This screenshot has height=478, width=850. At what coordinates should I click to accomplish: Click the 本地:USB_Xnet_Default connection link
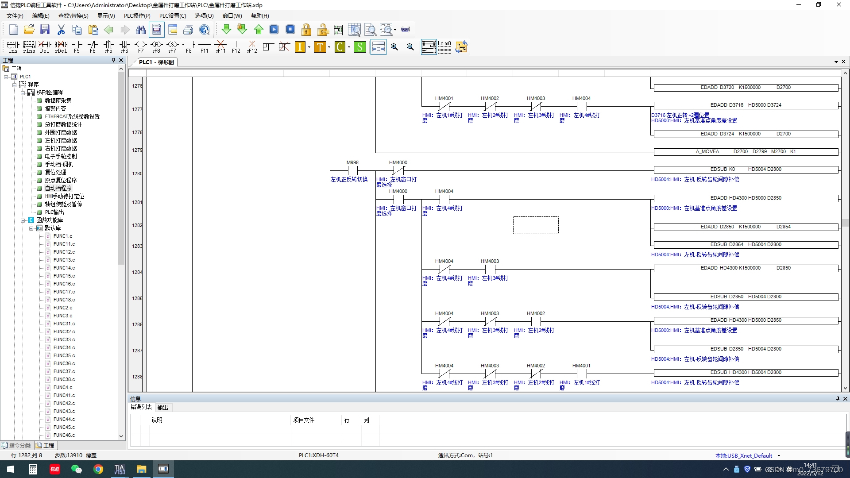pos(743,455)
